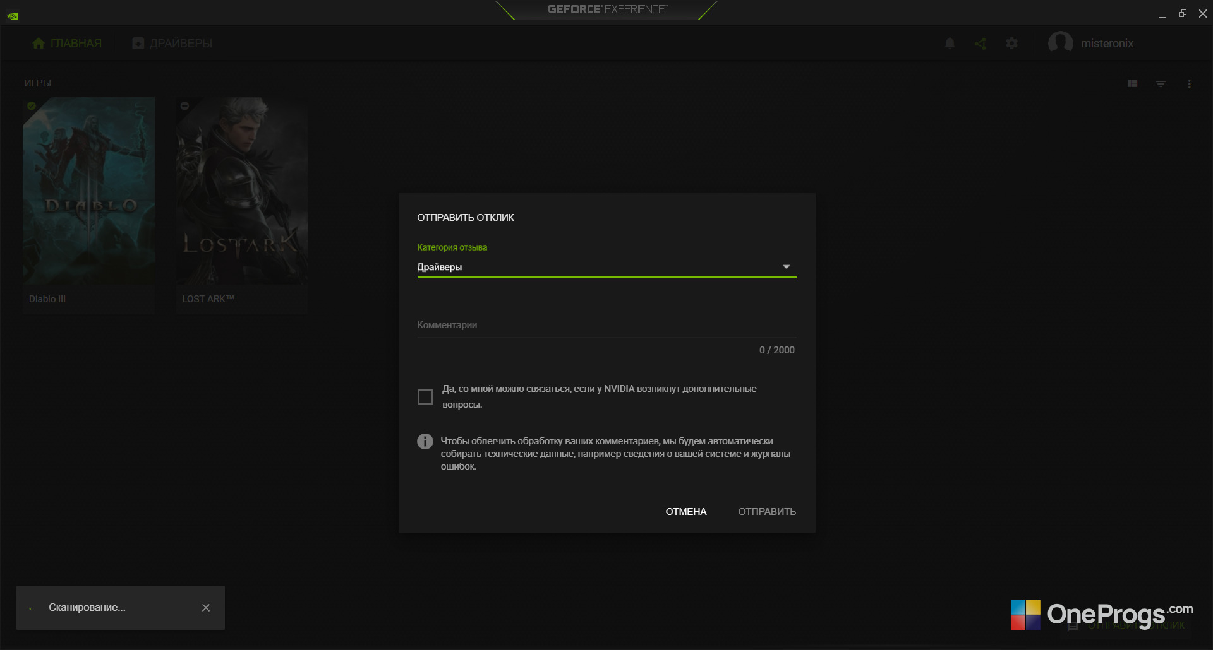Focus the Комментарии text field
This screenshot has height=650, width=1213.
606,325
